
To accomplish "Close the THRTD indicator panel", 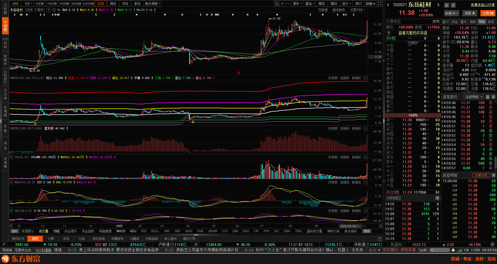I will tap(365, 78).
